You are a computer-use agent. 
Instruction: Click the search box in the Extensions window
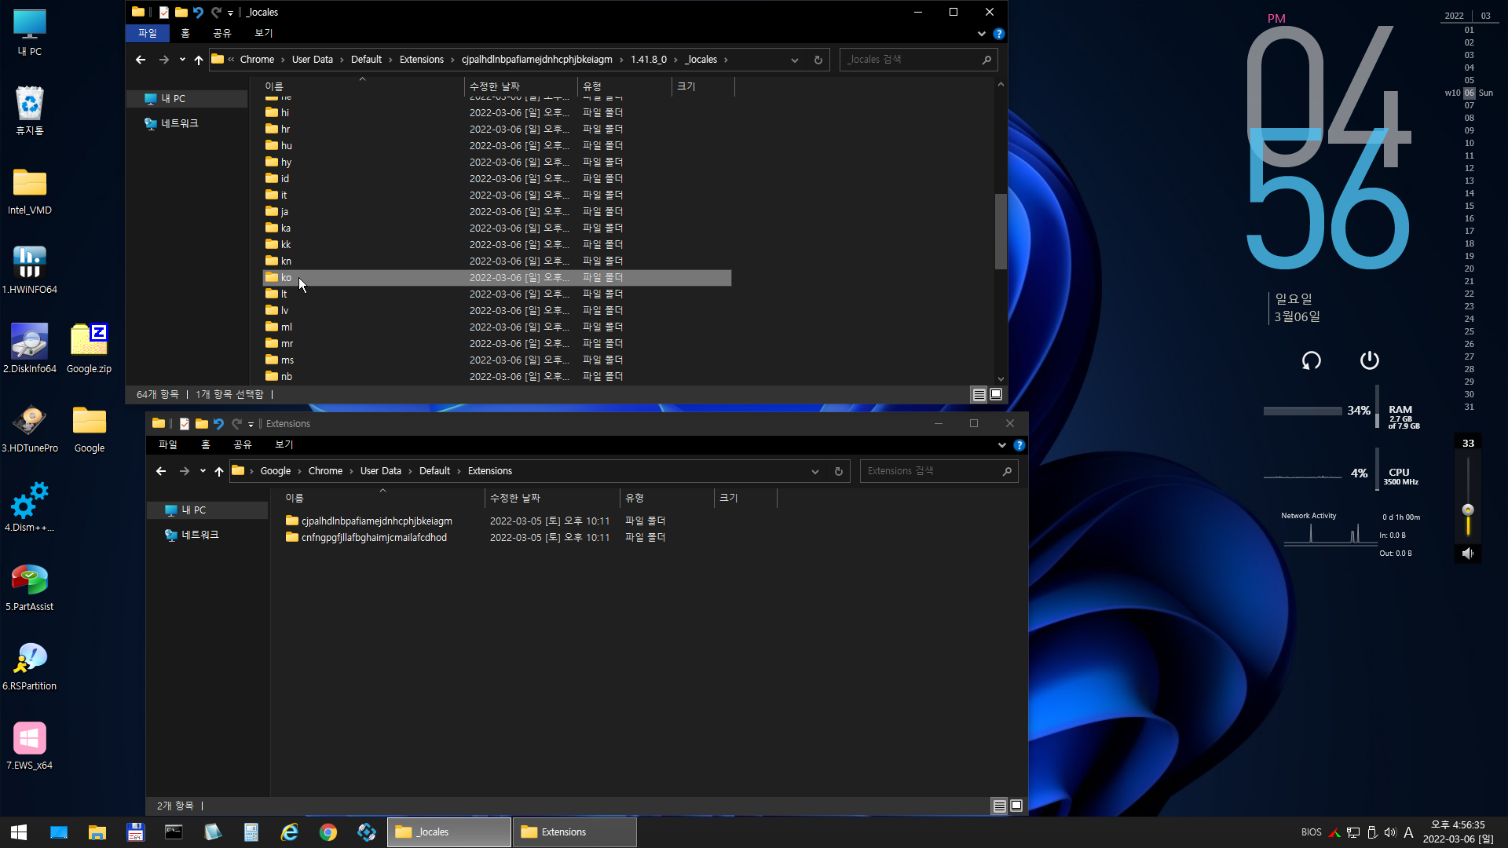click(x=939, y=471)
